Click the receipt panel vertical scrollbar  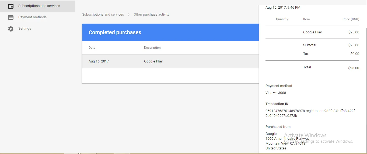pos(366,81)
